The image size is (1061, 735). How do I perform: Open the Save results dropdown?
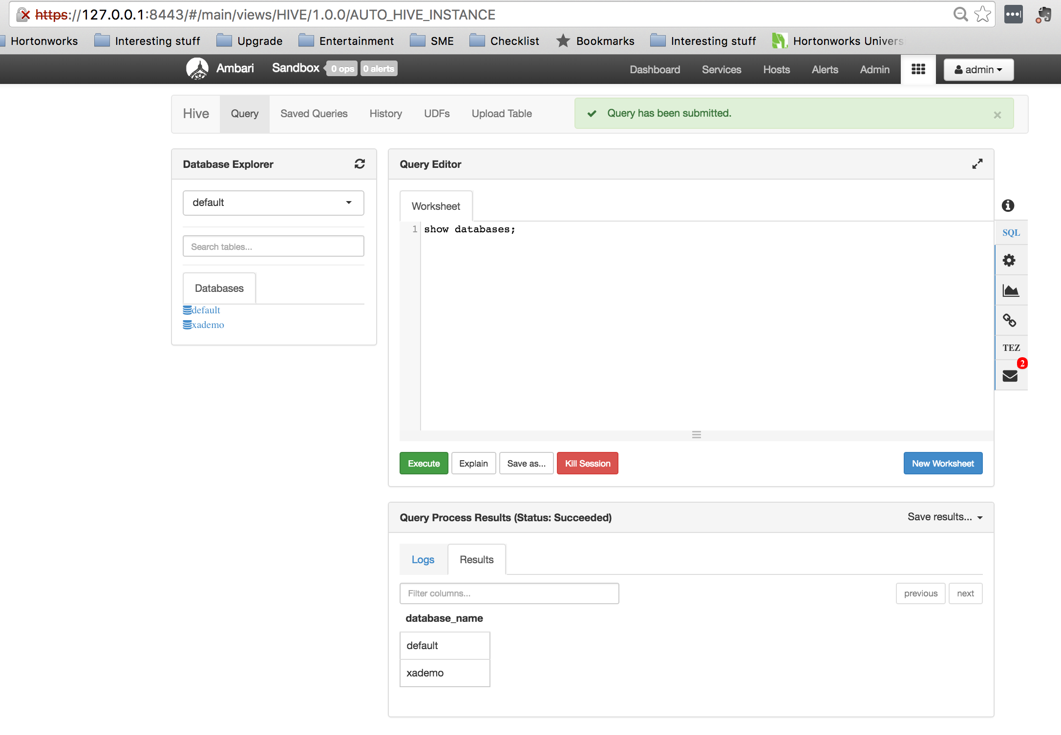[944, 517]
